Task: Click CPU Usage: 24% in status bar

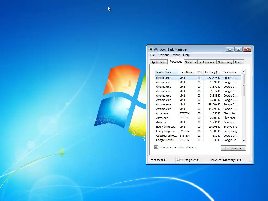Action: [x=188, y=160]
